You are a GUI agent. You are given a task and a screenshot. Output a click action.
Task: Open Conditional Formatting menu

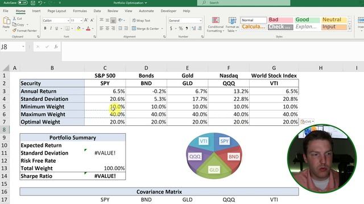[216, 24]
